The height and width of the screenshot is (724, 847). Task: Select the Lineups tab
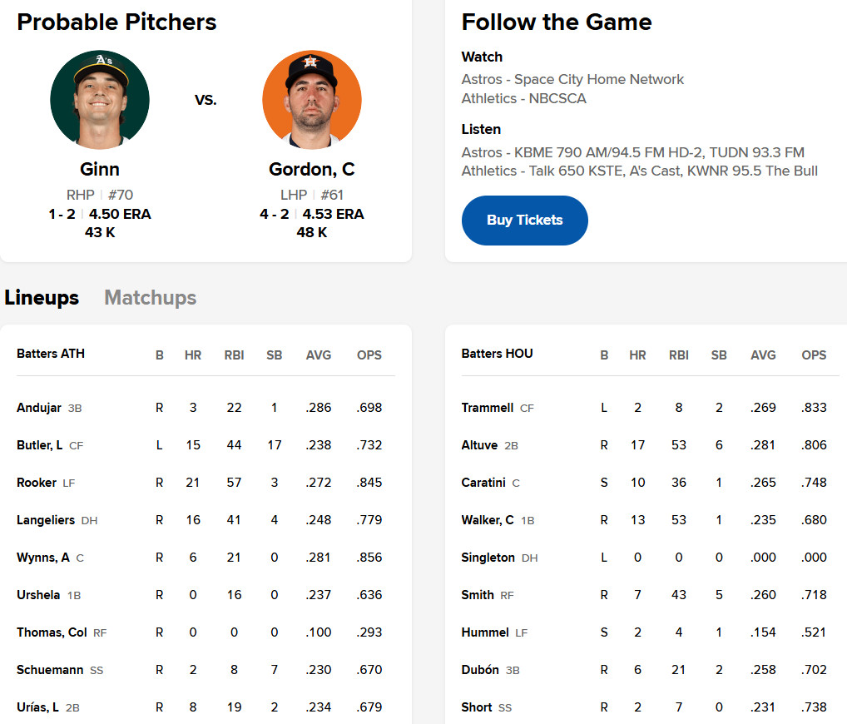(42, 298)
